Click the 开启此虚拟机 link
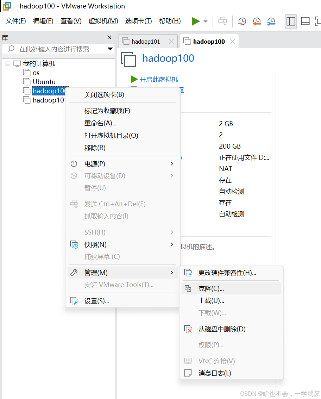The image size is (321, 399). (158, 79)
